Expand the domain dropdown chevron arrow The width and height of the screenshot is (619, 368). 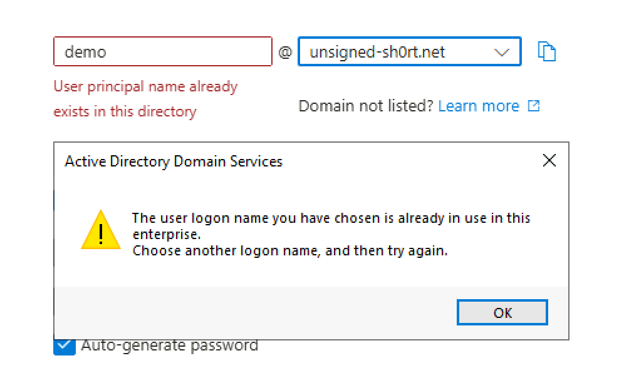pos(502,53)
